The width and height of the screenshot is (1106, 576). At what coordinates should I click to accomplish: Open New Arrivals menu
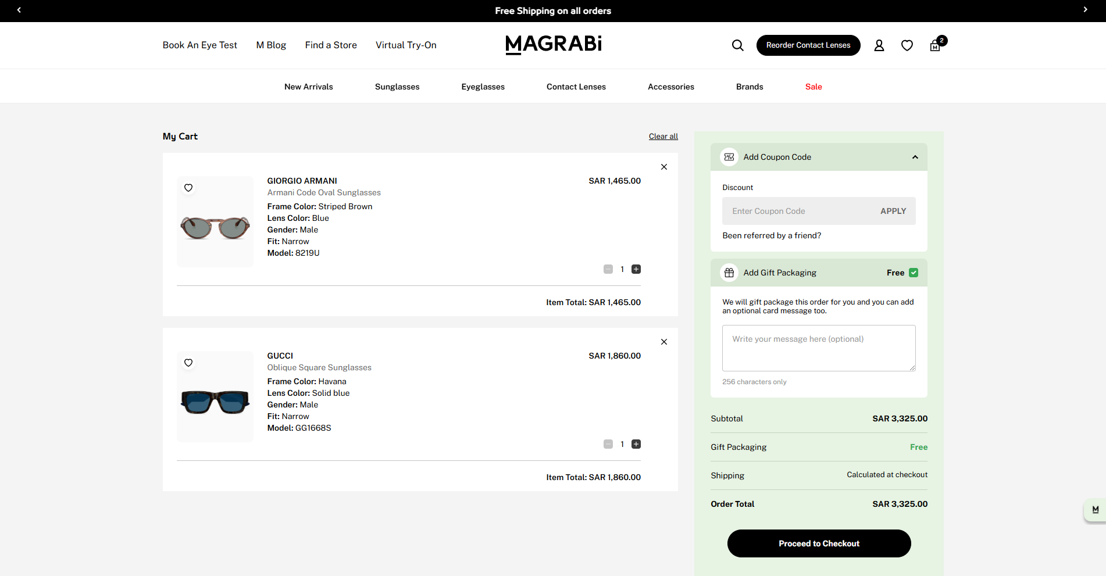[309, 87]
